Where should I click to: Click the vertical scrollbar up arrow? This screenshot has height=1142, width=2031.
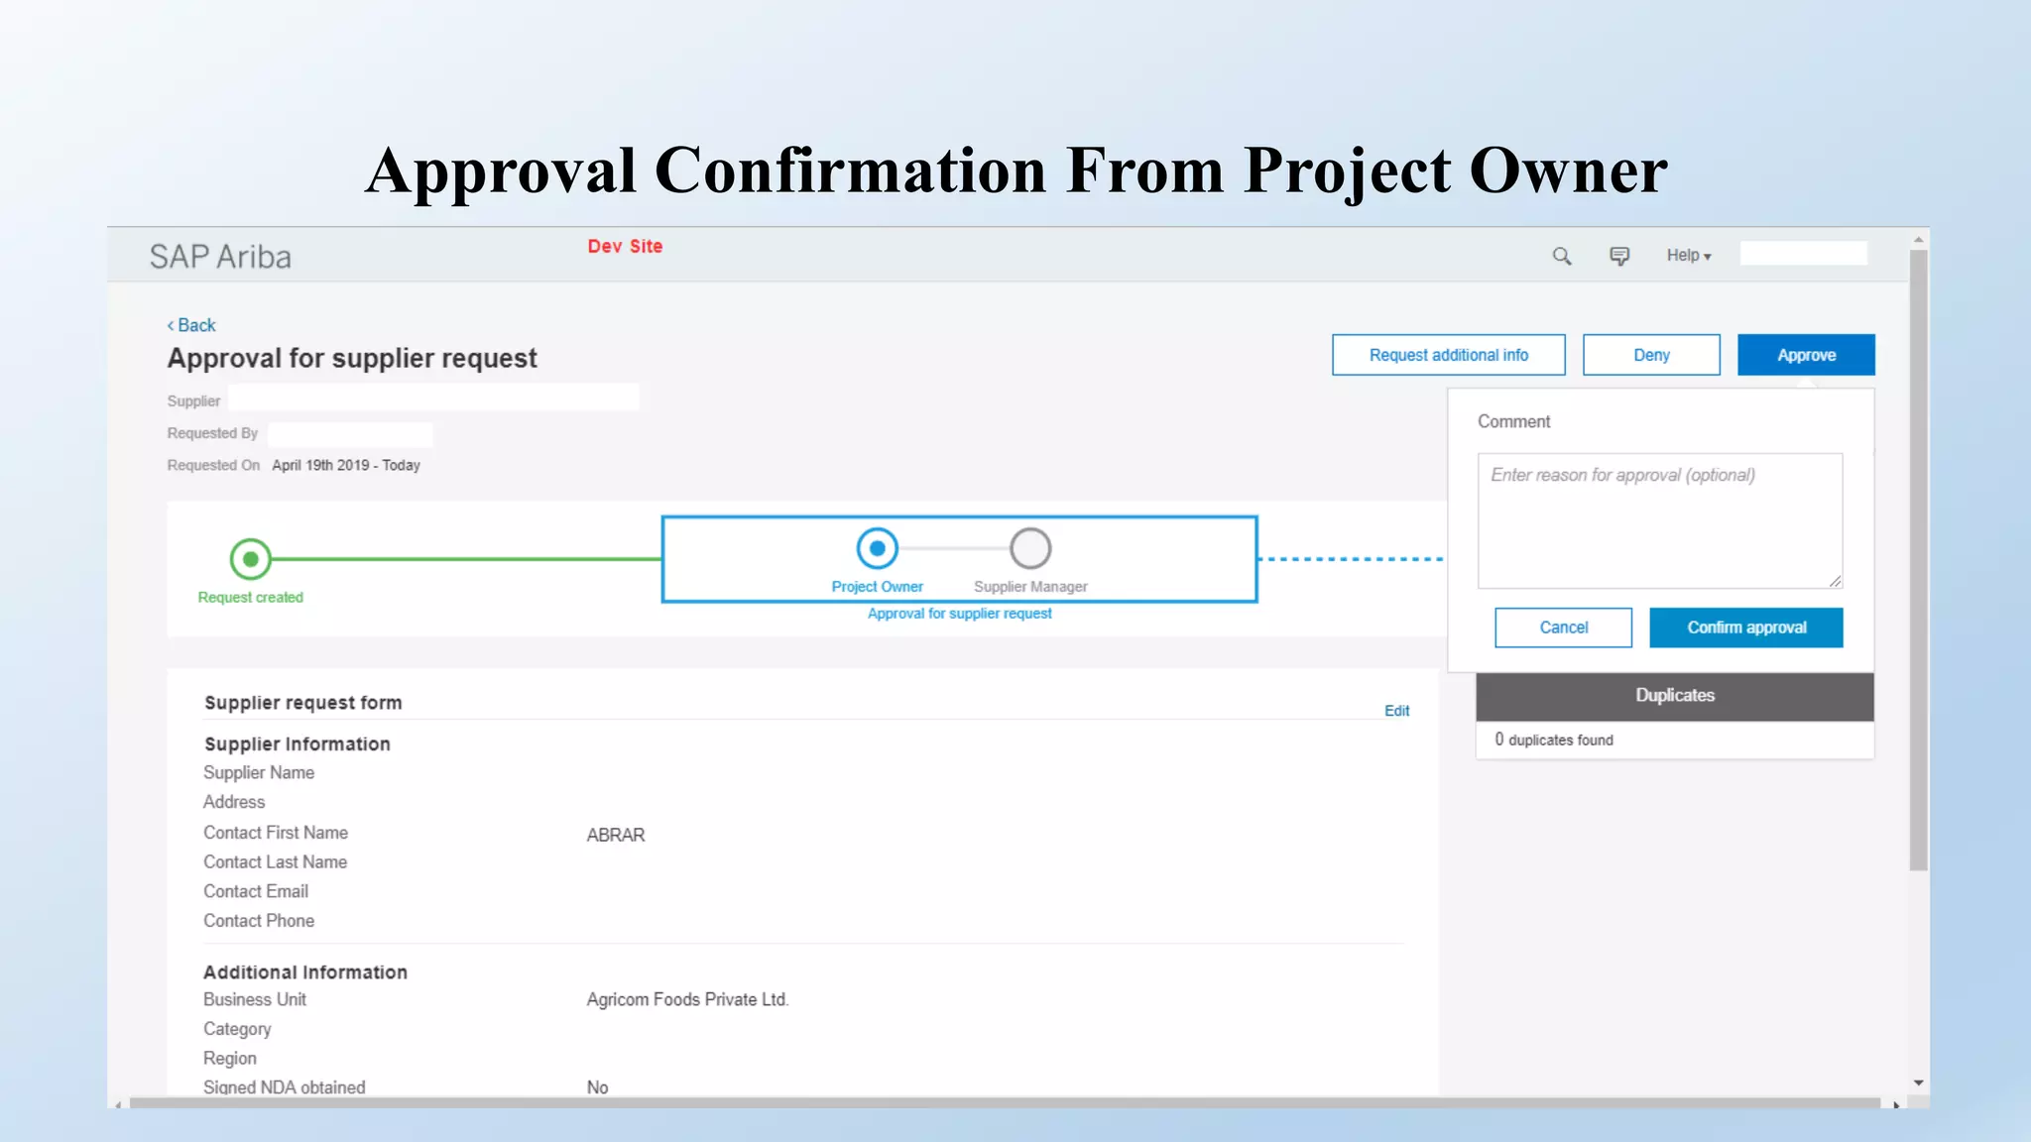coord(1919,240)
